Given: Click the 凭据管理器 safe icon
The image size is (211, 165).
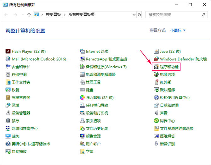Looking at the screenshot, I should coord(8,97).
